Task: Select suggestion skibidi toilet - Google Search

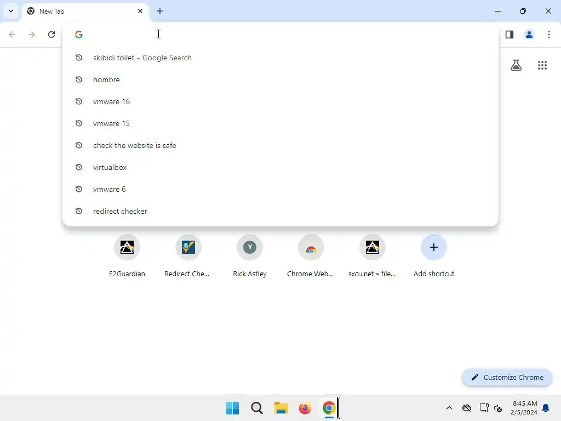Action: [280, 58]
